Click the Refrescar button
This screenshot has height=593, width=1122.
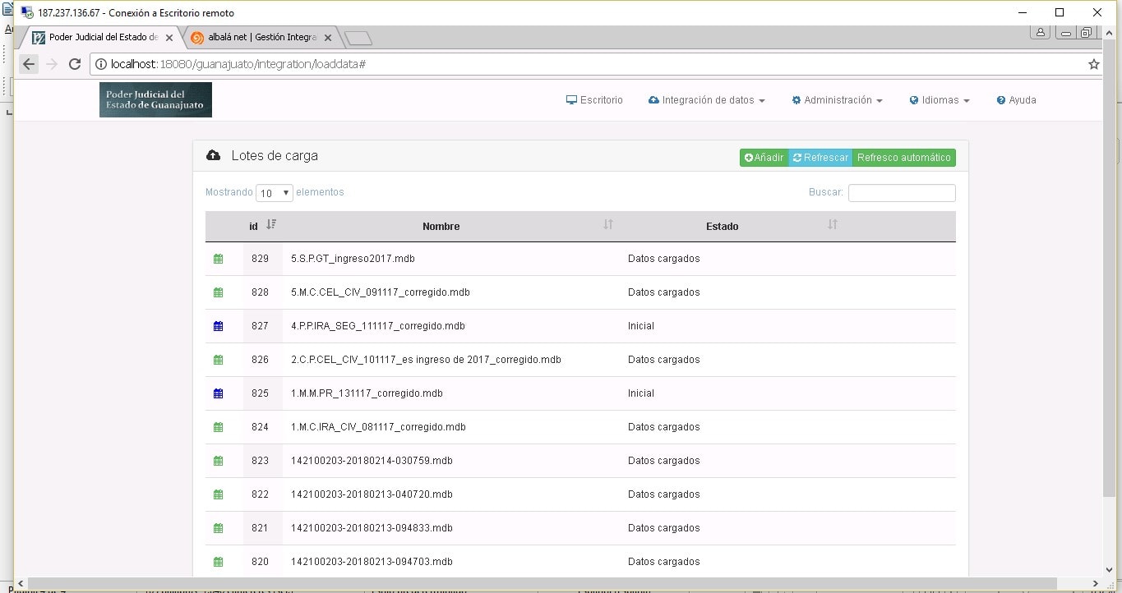[820, 158]
